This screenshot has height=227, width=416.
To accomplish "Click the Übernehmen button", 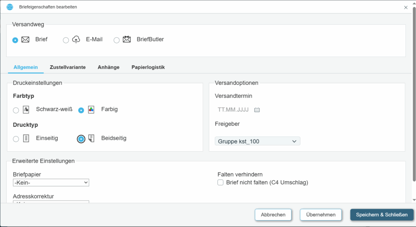I will [321, 215].
